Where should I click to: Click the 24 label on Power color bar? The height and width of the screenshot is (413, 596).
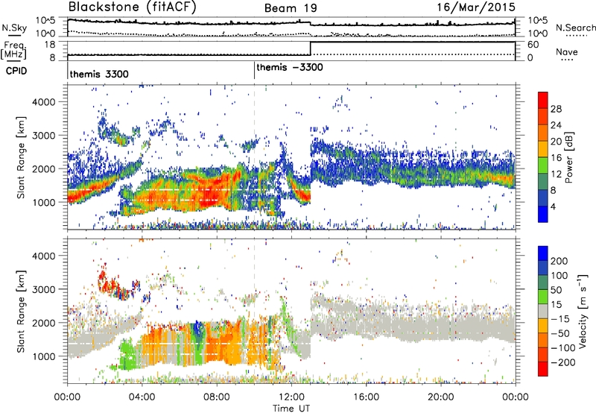point(556,125)
